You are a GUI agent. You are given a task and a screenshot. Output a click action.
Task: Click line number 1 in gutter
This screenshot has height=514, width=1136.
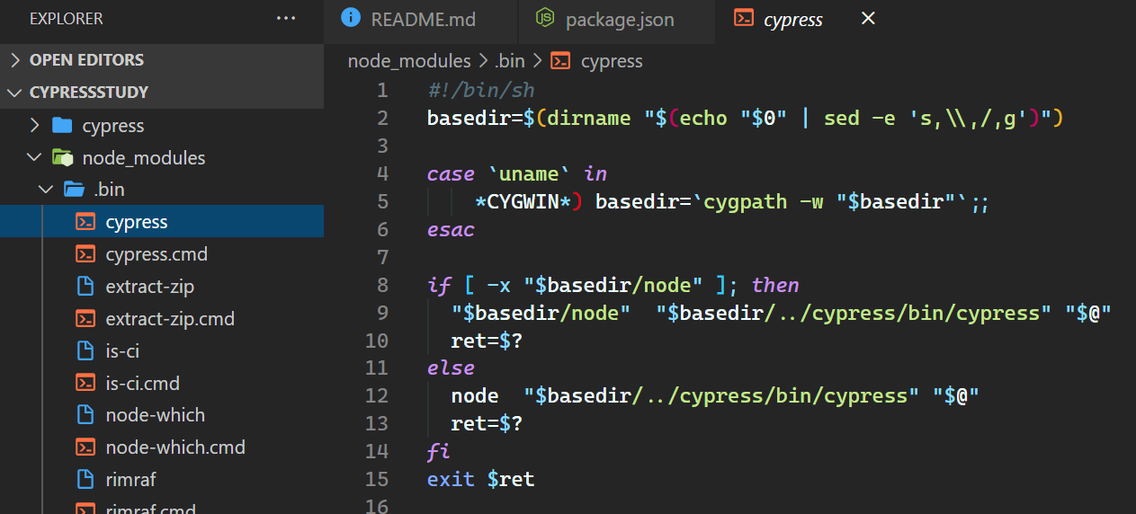point(382,90)
